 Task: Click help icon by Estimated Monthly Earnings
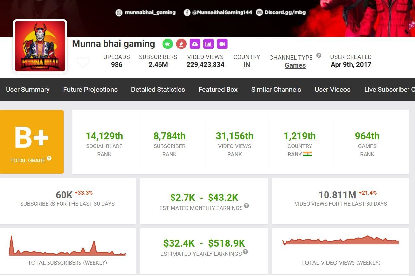point(246,206)
